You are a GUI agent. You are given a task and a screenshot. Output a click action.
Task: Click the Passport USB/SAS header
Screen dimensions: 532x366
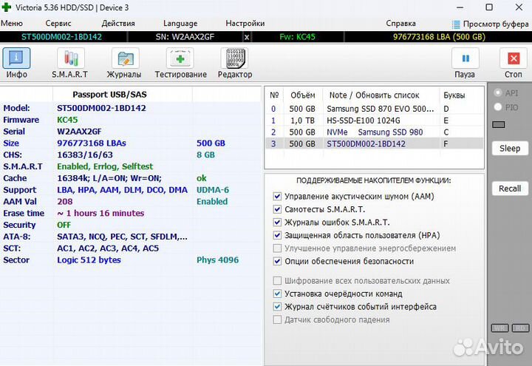point(109,95)
